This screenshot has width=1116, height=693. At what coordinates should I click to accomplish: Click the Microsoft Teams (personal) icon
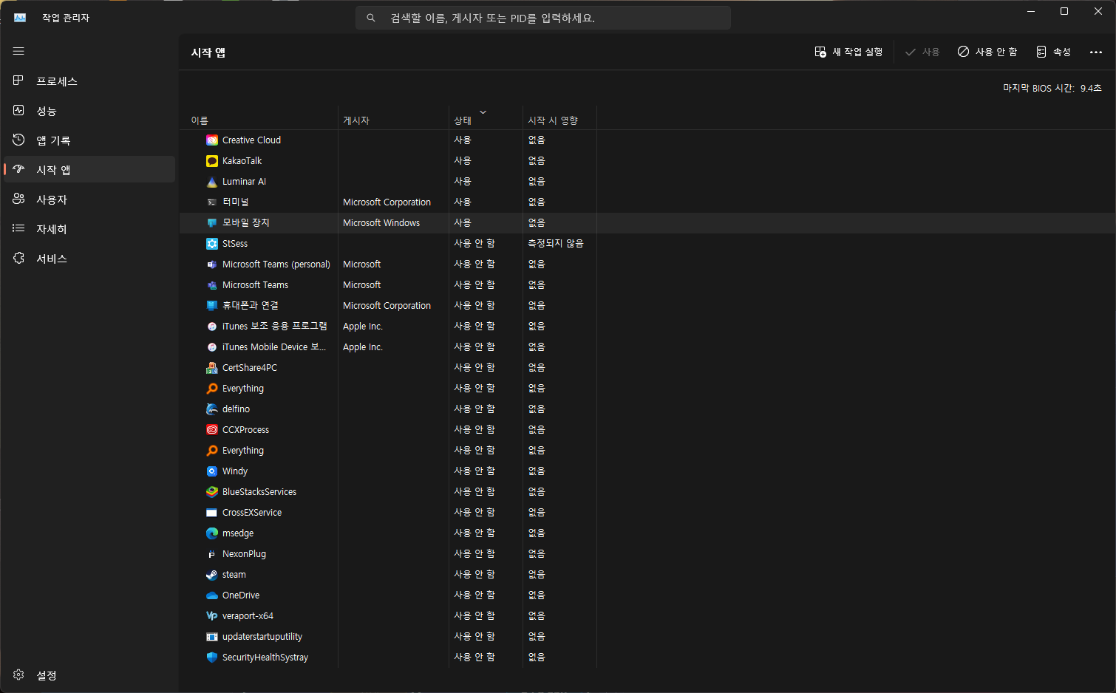(212, 264)
